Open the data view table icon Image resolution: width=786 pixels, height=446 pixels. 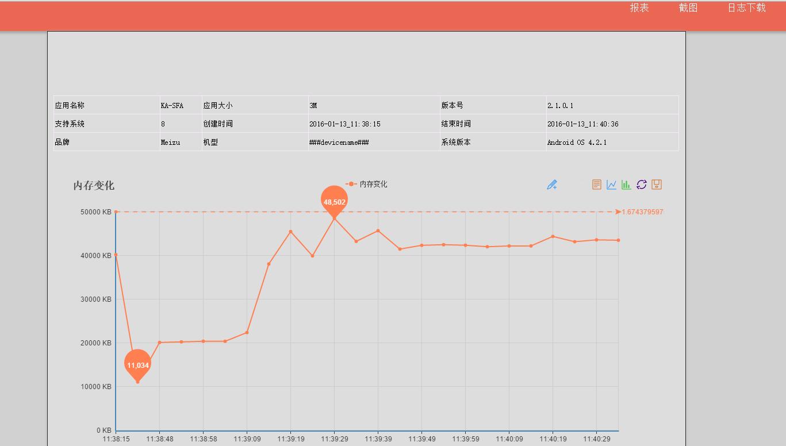pos(596,184)
